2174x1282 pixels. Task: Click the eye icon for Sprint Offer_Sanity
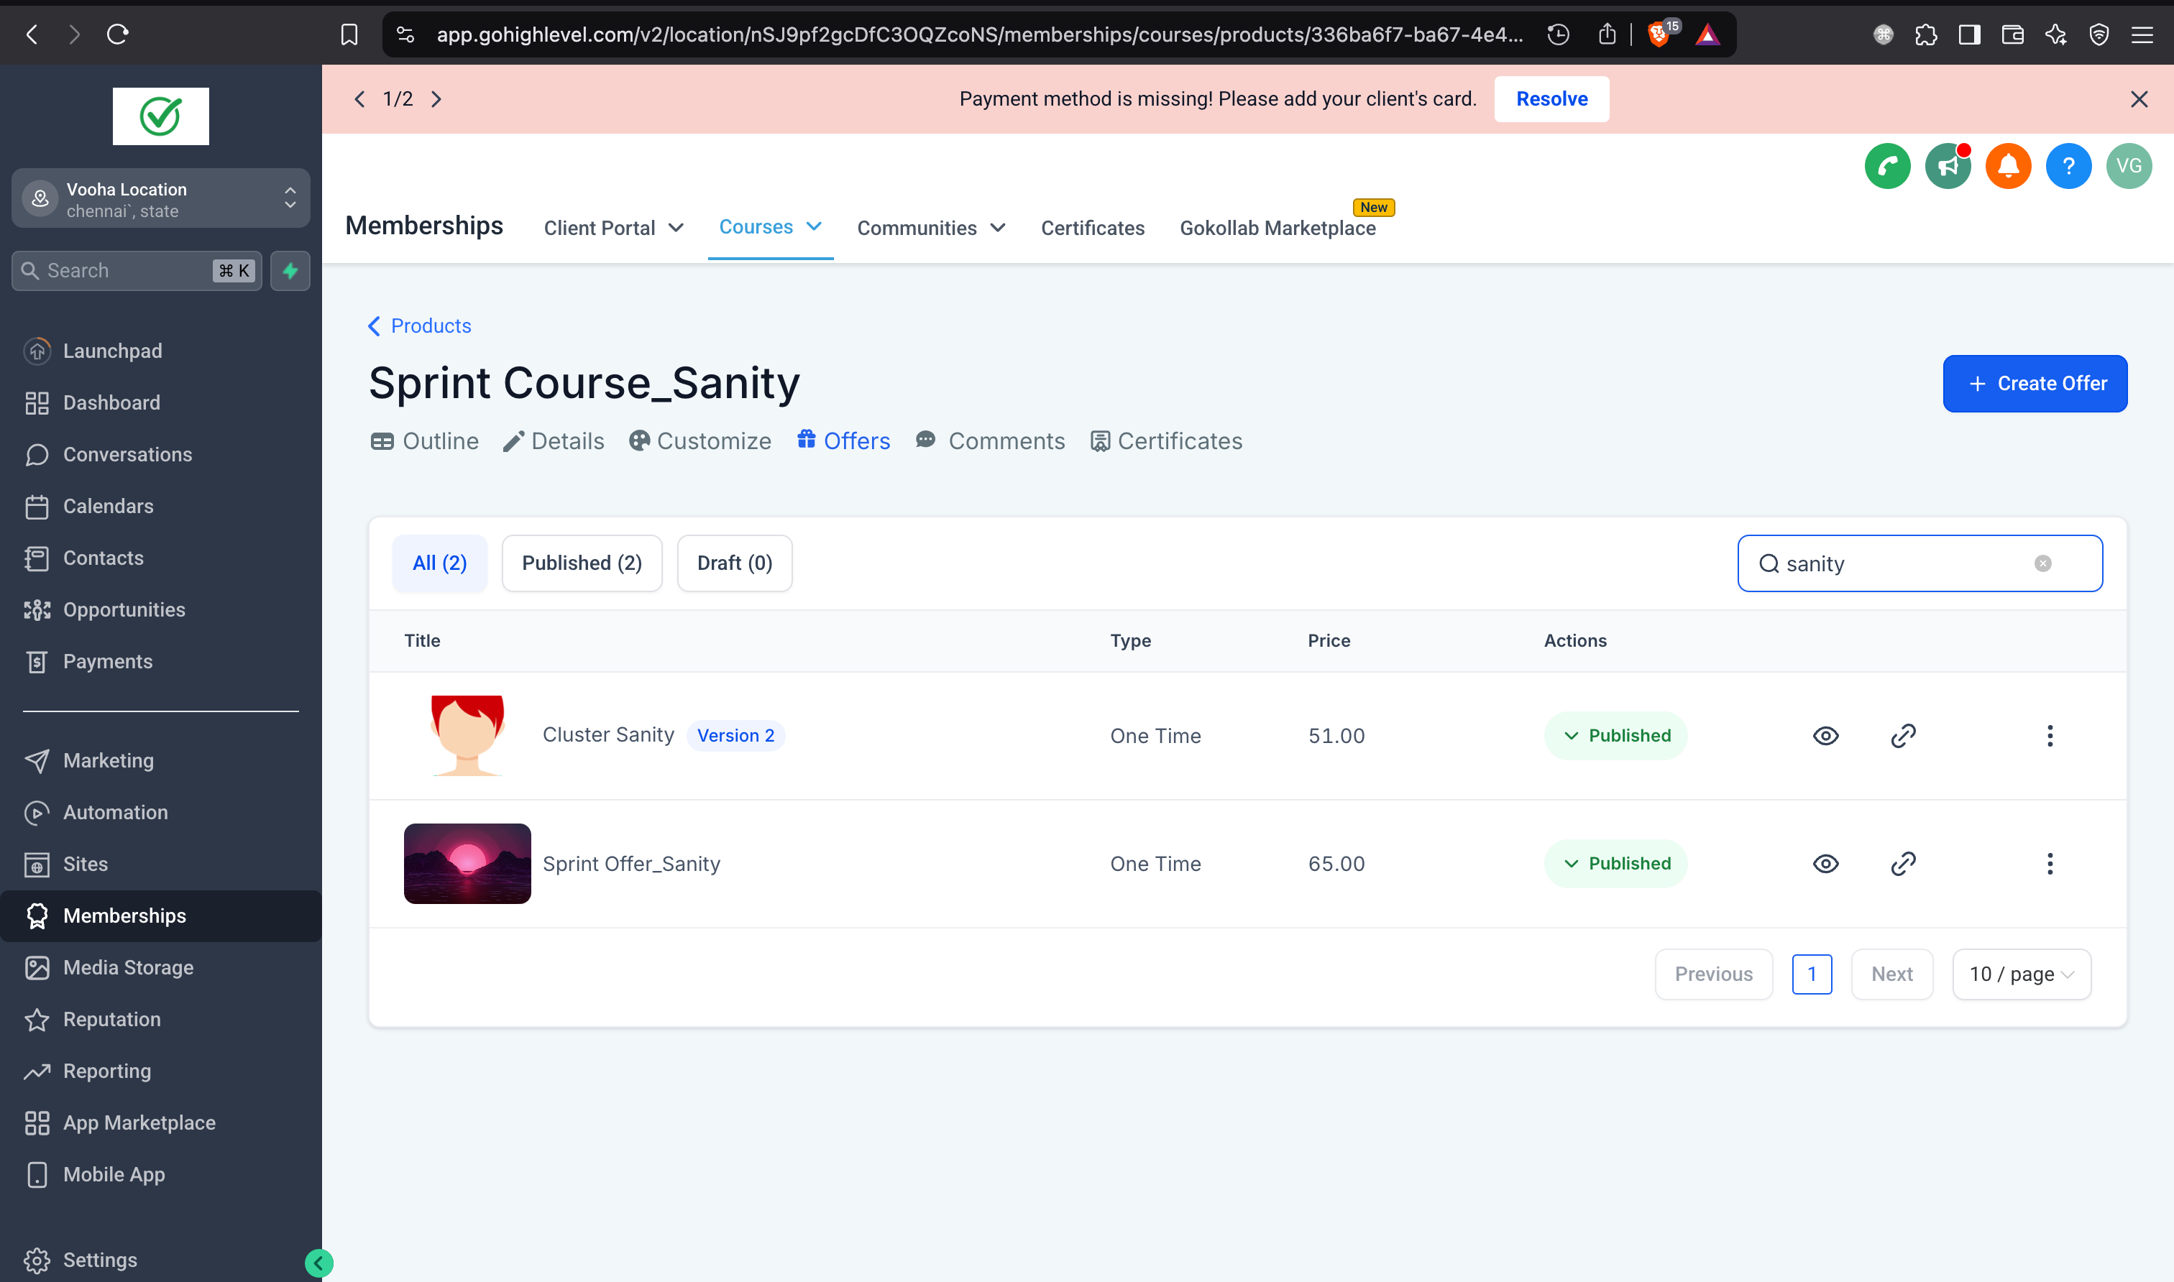pos(1827,864)
